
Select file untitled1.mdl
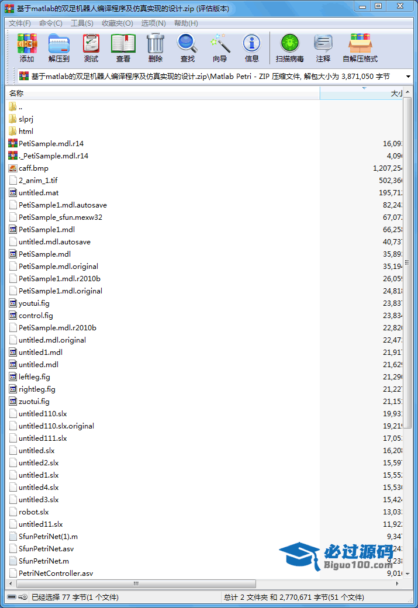(41, 353)
